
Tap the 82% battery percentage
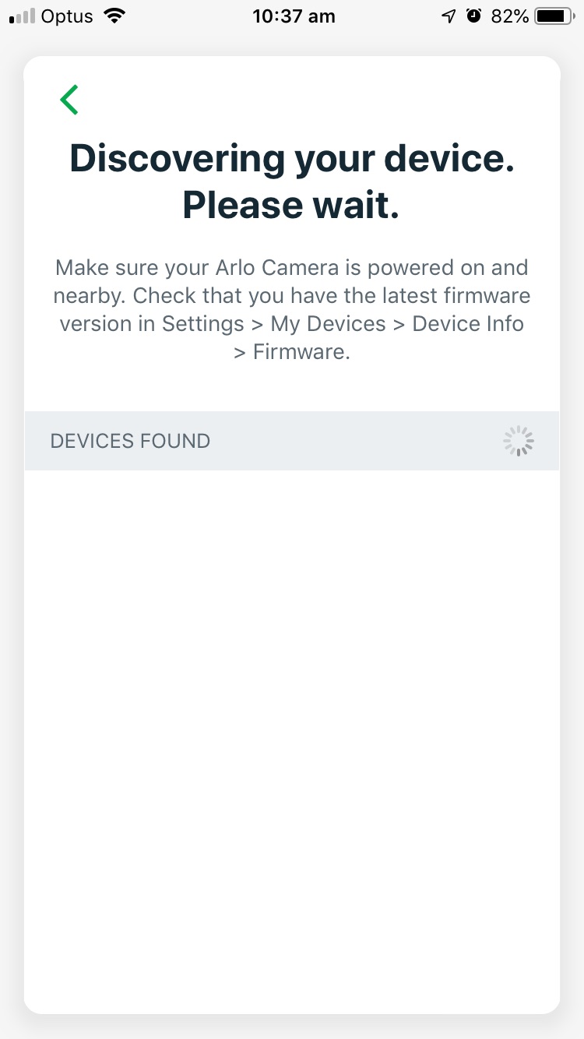510,16
